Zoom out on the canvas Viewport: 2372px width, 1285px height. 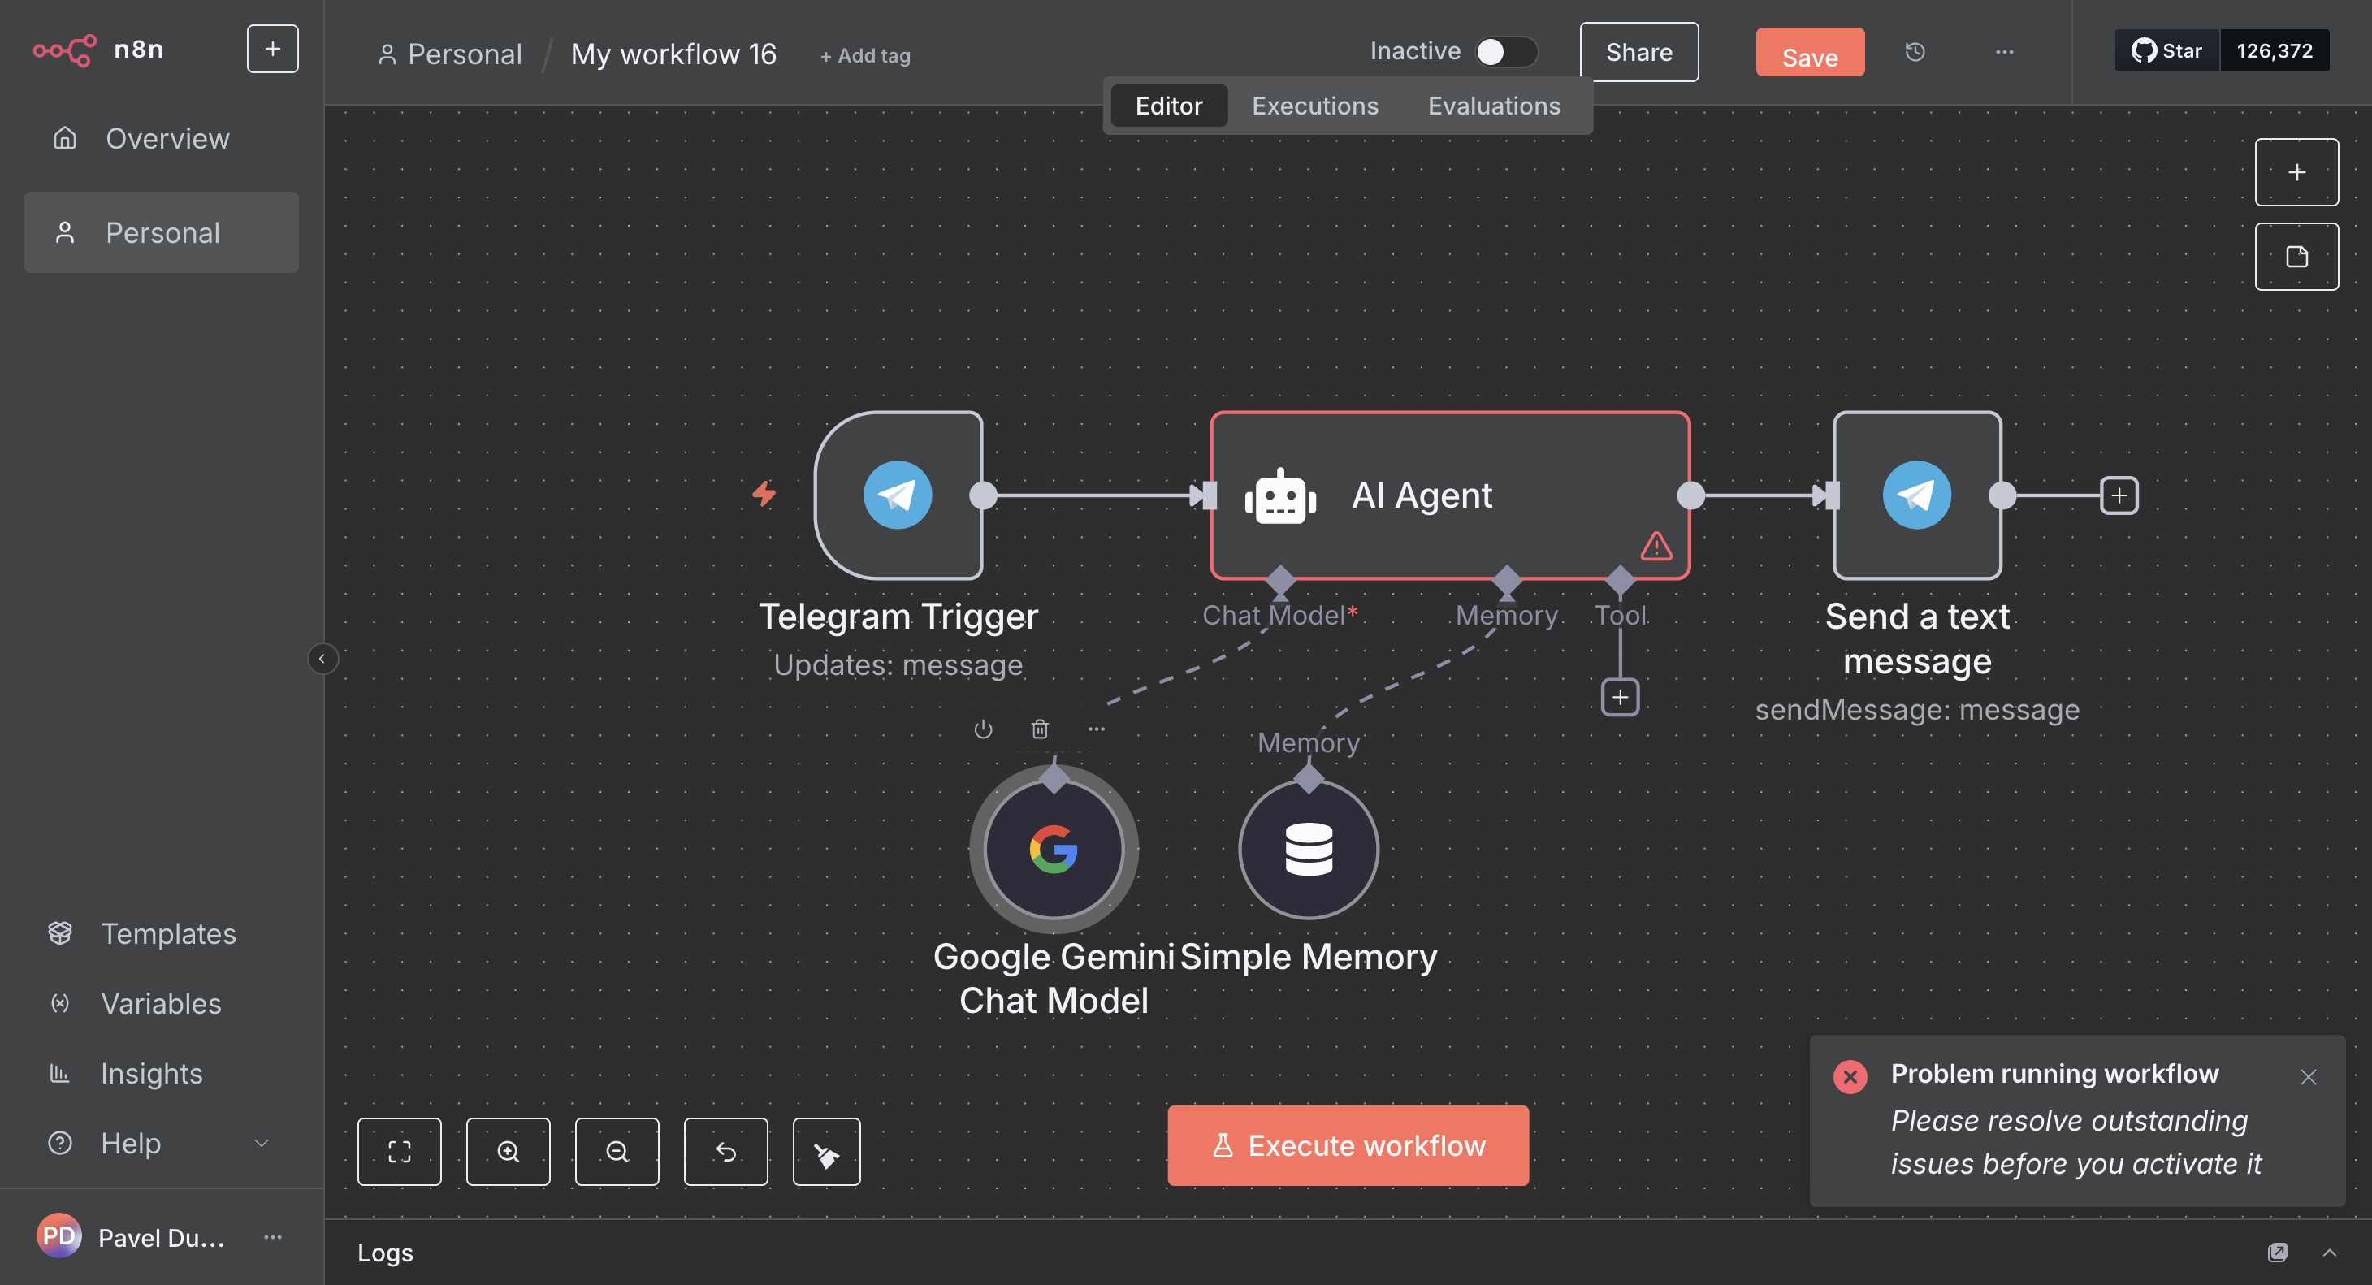616,1152
